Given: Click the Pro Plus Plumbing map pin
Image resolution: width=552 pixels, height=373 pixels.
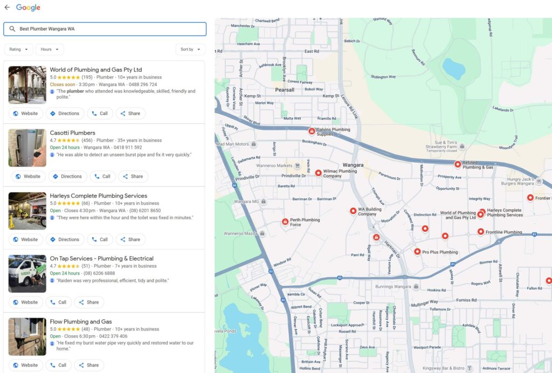Looking at the screenshot, I should click(417, 251).
